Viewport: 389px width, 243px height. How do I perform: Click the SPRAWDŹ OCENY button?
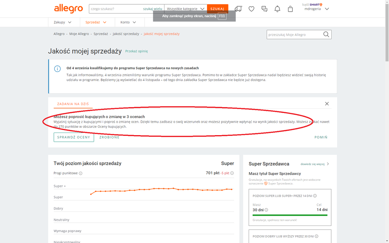click(74, 137)
